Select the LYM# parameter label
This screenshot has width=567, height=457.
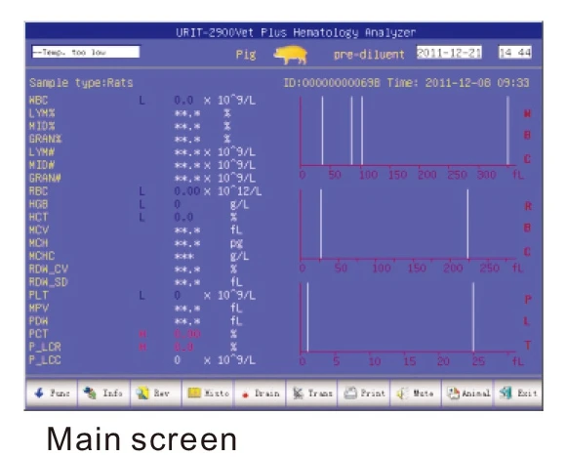coord(42,152)
